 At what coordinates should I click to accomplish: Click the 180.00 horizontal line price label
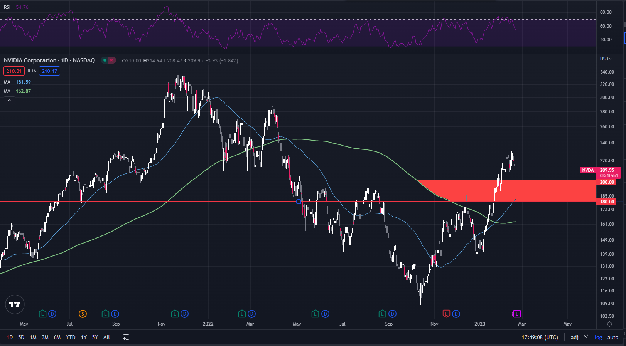tap(607, 202)
